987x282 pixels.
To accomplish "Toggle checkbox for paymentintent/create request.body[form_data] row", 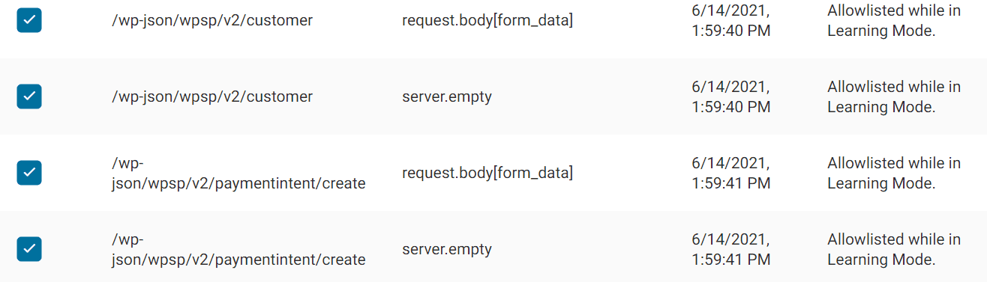I will pos(29,173).
